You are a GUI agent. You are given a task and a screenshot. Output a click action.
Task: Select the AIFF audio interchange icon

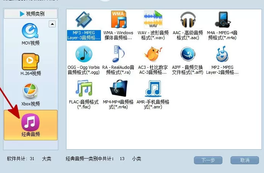point(188,54)
